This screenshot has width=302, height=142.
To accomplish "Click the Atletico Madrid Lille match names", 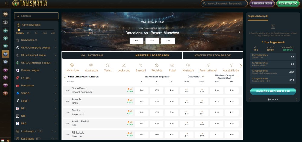I will click(x=80, y=123).
